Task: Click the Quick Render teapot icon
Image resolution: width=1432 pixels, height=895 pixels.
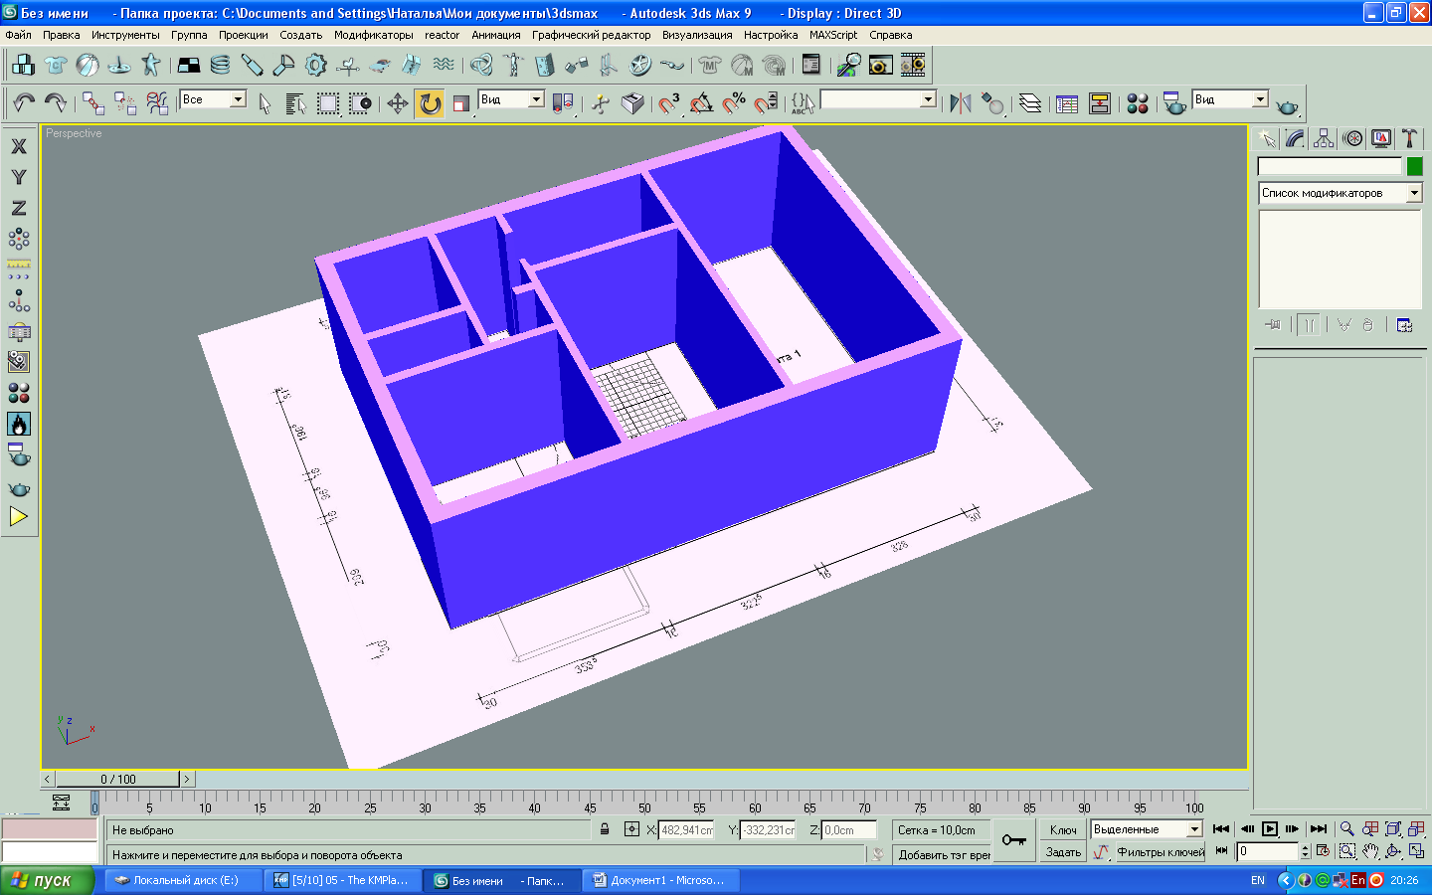Action: [1287, 104]
